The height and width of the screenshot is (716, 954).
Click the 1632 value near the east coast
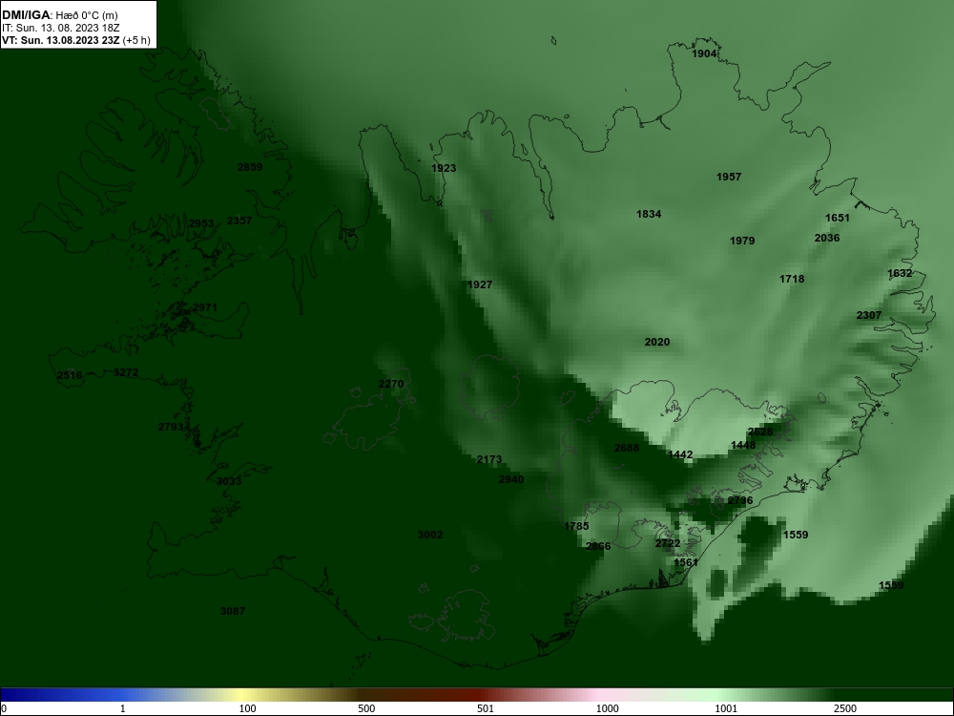(900, 273)
